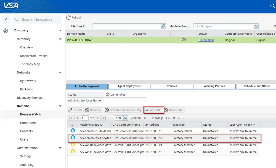The width and height of the screenshot is (276, 168).
Task: Open Users in navigation
Action: (24, 139)
